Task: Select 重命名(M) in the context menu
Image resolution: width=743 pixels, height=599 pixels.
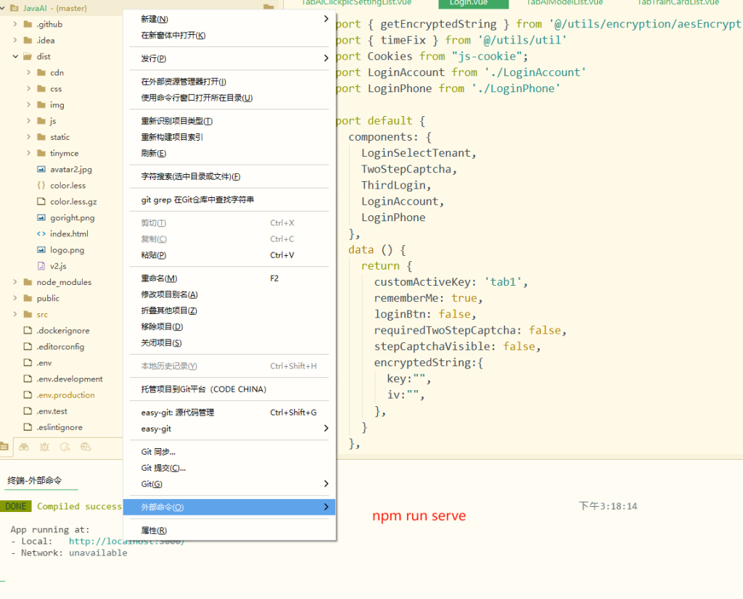Action: (159, 278)
